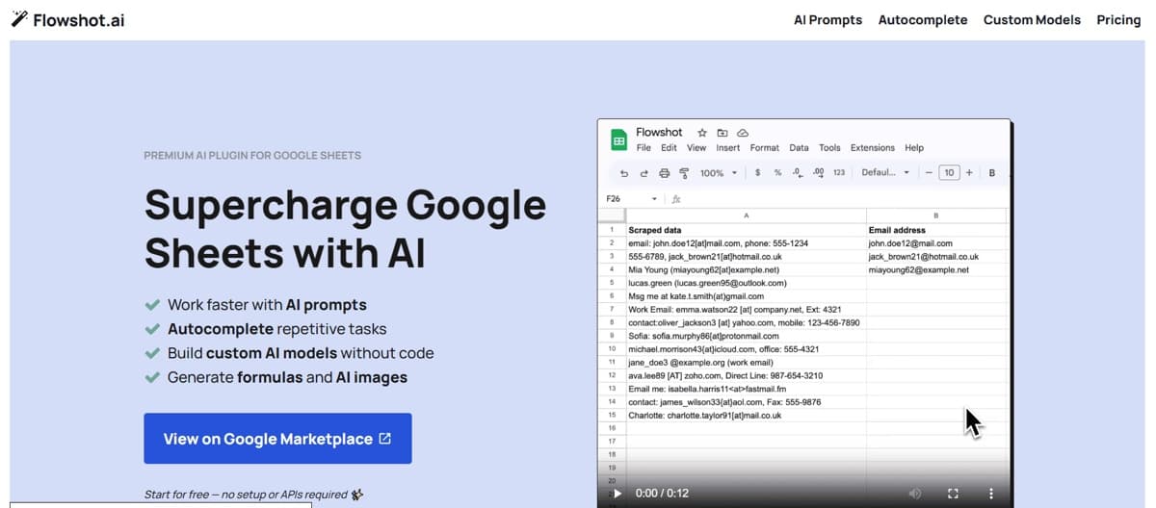Select column A header
Viewport: 1156px width, 508px height.
[x=747, y=216]
